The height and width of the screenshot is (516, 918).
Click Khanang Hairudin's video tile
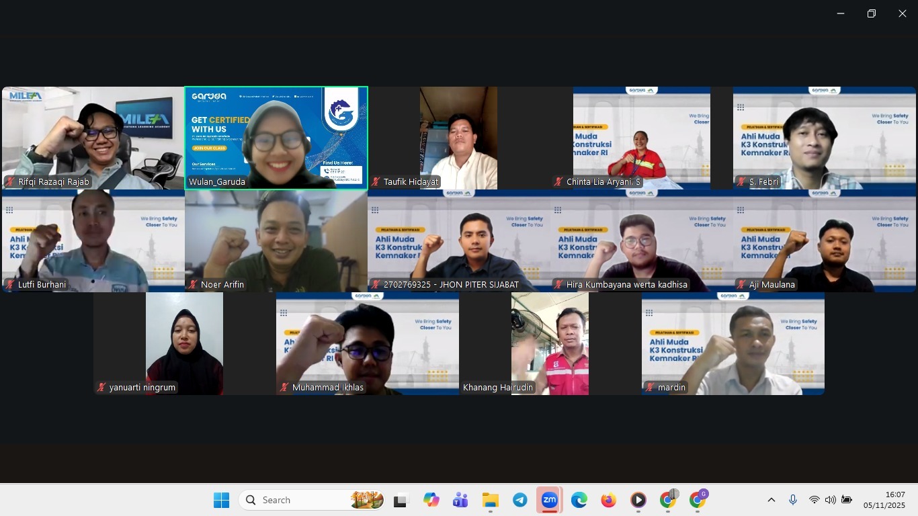pyautogui.click(x=550, y=343)
